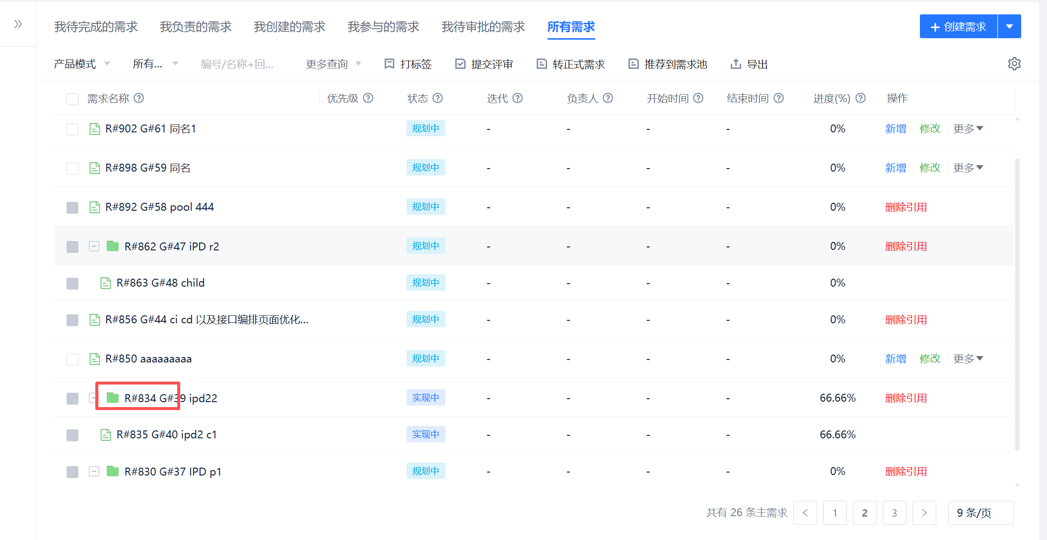
Task: Go to page 3 in pagination
Action: [894, 513]
